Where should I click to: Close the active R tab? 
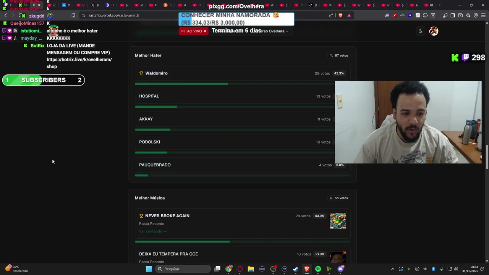[39, 5]
